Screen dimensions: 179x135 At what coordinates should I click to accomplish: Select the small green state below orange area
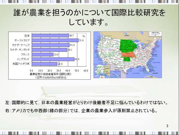pyautogui.click(x=127, y=59)
